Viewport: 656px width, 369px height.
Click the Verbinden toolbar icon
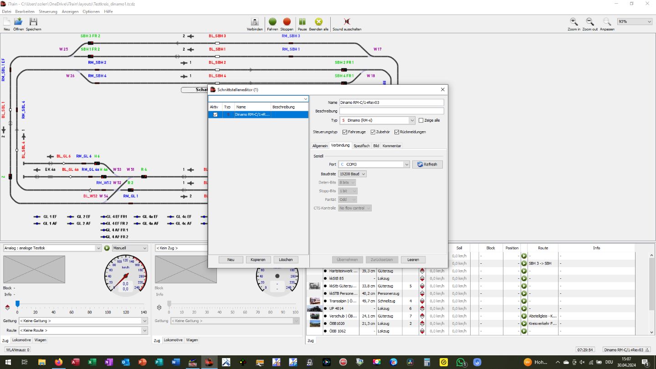pyautogui.click(x=255, y=22)
